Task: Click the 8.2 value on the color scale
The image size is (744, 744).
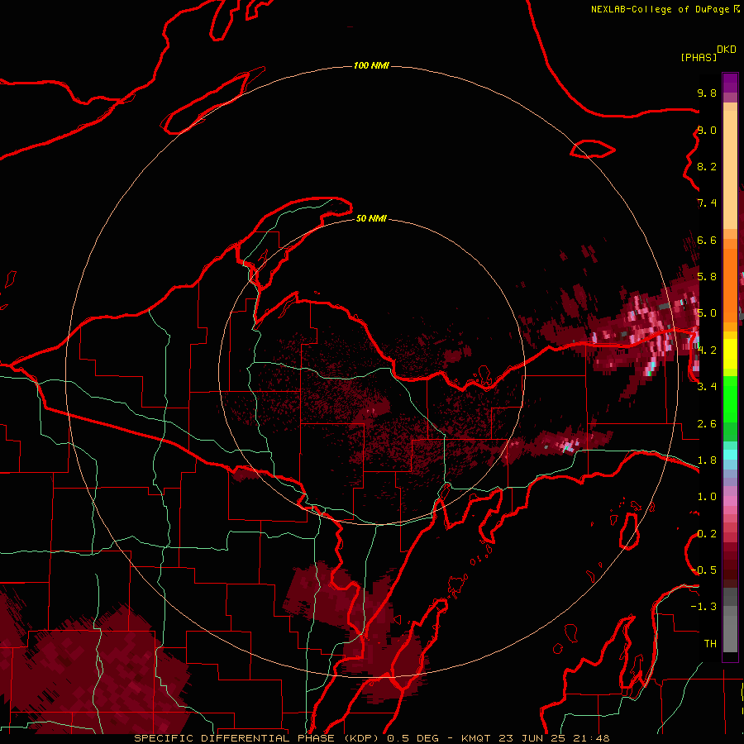Action: [707, 166]
